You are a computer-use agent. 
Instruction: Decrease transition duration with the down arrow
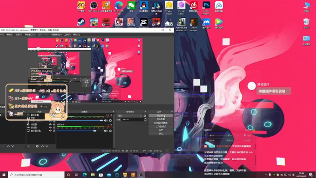[x=145, y=121]
